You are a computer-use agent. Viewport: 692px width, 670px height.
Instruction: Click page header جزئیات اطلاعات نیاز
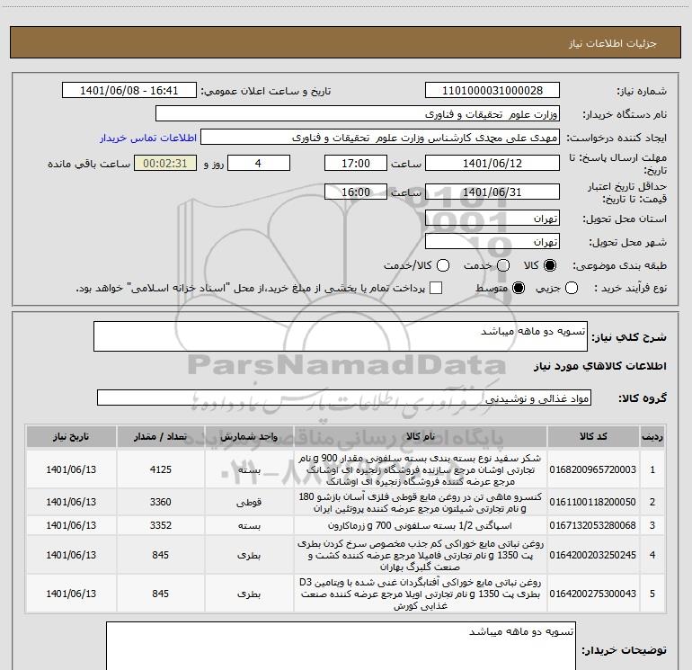[x=612, y=43]
